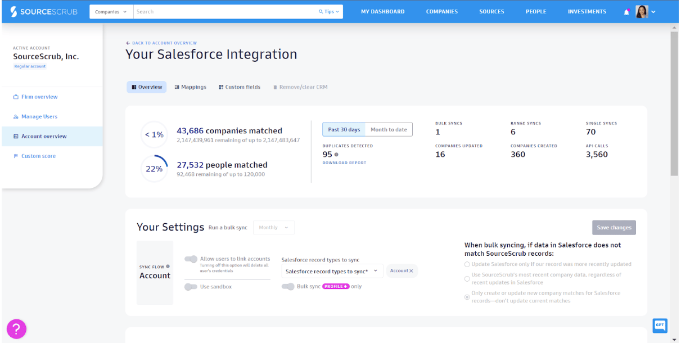Open the Companies search scope dropdown
The height and width of the screenshot is (343, 681).
pos(111,12)
